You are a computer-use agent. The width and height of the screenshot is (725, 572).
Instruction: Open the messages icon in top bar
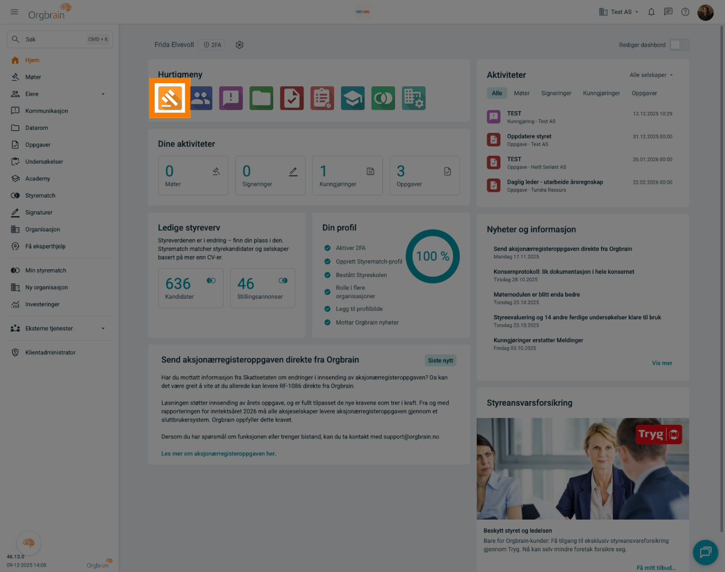tap(668, 12)
